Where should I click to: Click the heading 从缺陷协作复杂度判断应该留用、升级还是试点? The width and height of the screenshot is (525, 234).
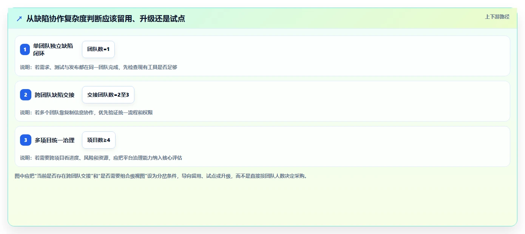[106, 18]
